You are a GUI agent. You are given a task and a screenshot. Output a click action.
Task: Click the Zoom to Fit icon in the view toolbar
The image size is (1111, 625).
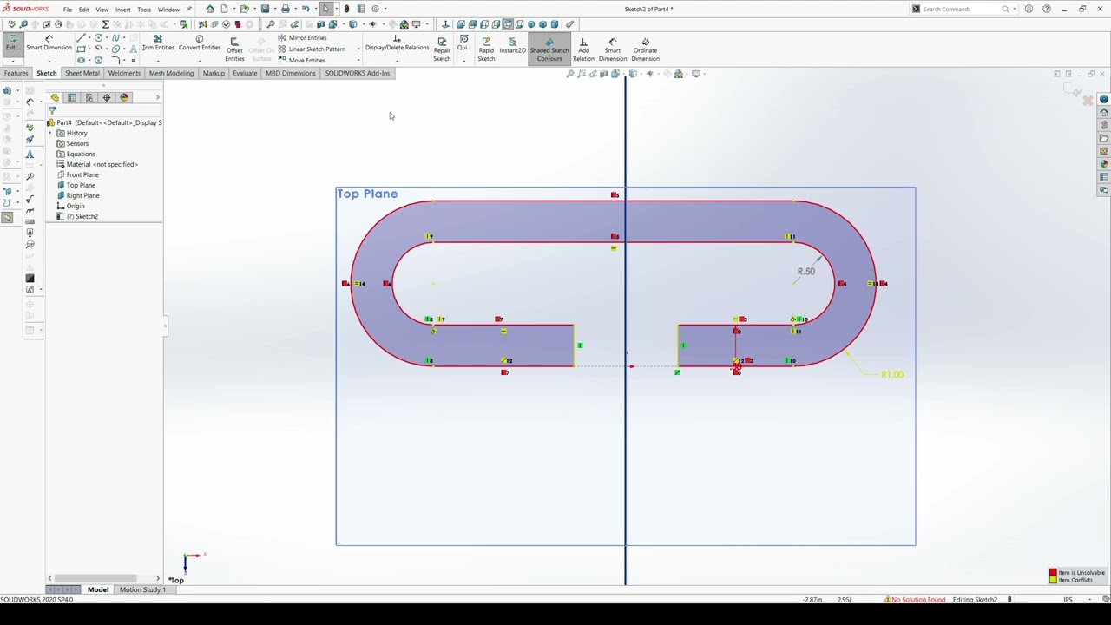pyautogui.click(x=570, y=74)
